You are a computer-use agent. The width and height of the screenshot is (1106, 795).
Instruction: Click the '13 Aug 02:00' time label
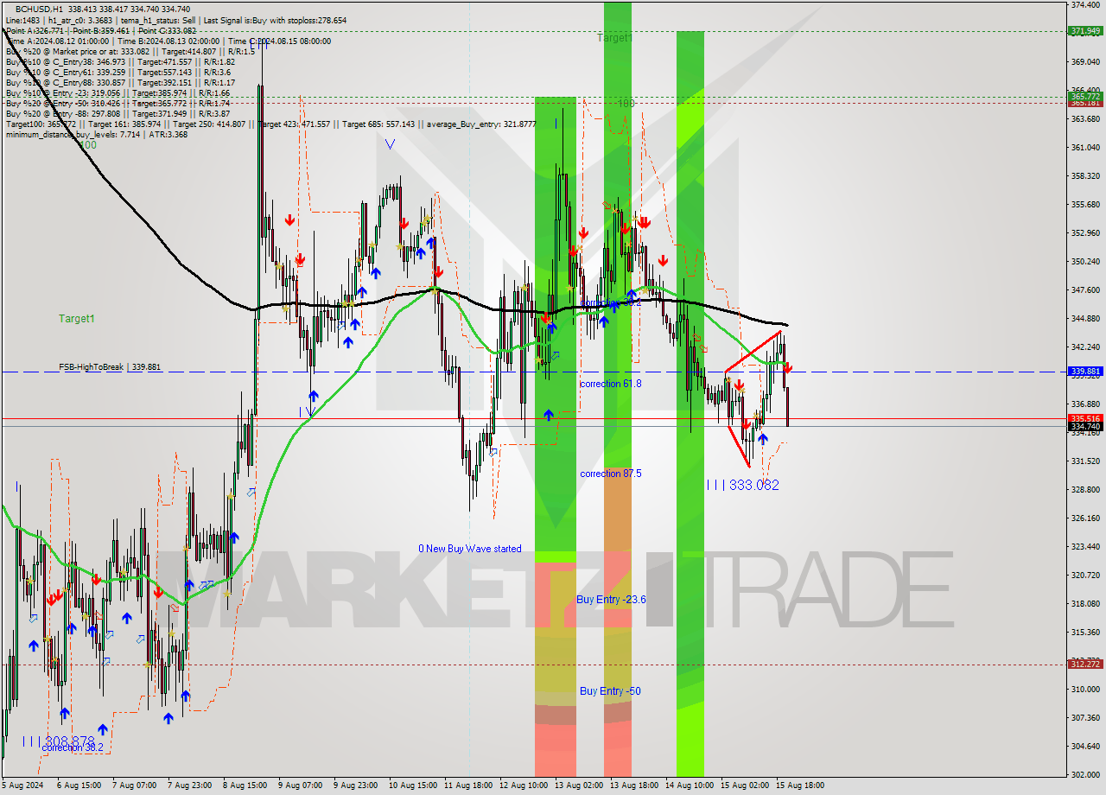578,785
